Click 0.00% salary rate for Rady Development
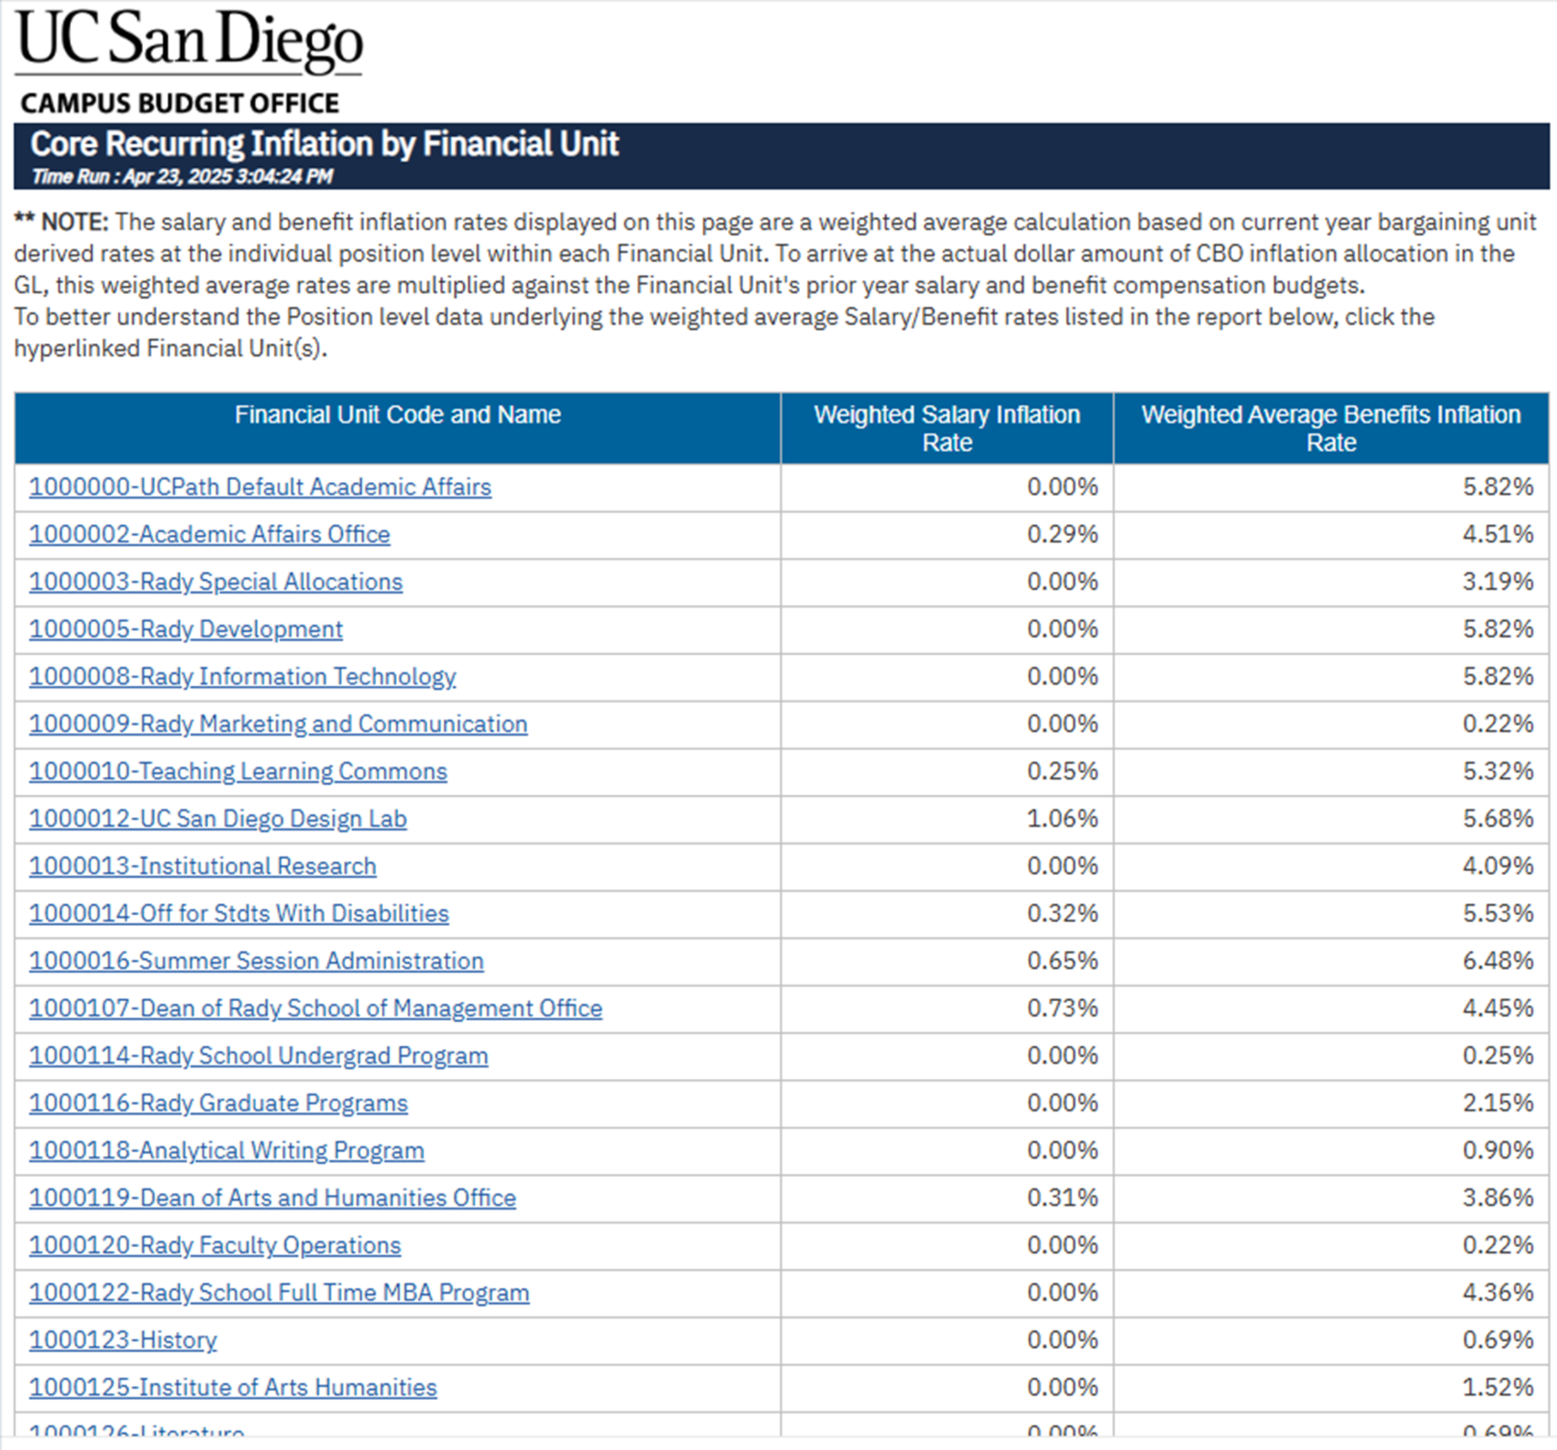The height and width of the screenshot is (1450, 1557). (1062, 629)
